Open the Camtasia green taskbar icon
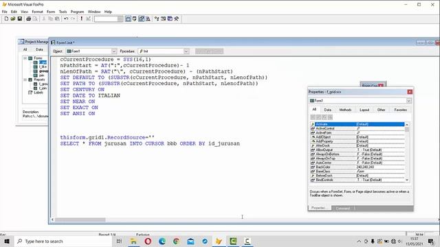Viewport: 440px width, 247px height. click(233, 241)
